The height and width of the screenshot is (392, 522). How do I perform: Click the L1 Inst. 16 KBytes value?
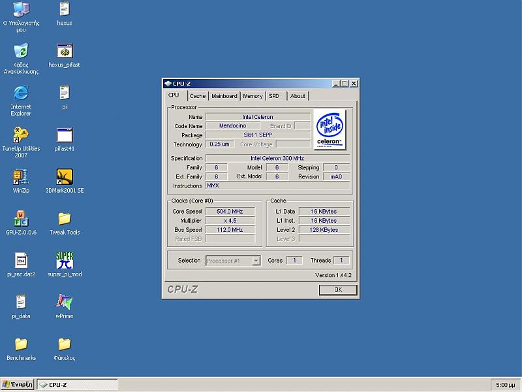point(324,220)
